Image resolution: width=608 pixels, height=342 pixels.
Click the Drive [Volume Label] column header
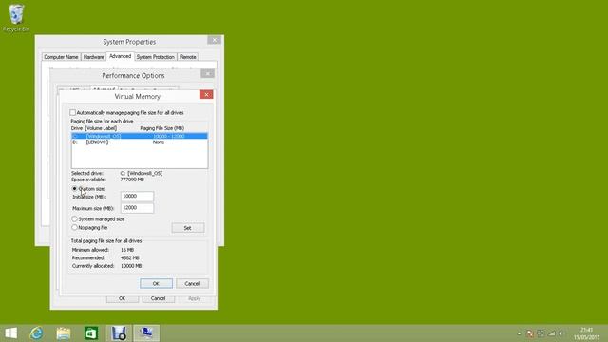(94, 128)
